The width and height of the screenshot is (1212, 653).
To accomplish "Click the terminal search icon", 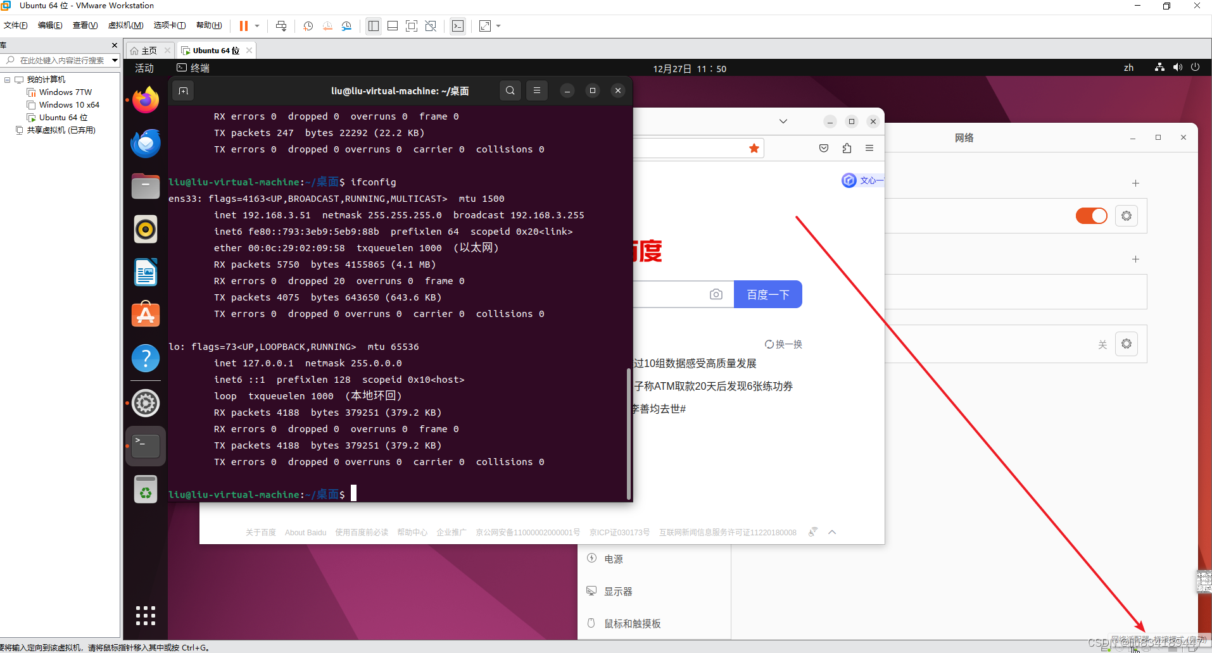I will pyautogui.click(x=510, y=90).
